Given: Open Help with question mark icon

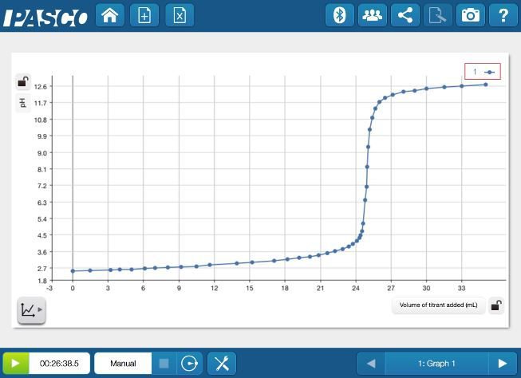Looking at the screenshot, I should click(503, 15).
